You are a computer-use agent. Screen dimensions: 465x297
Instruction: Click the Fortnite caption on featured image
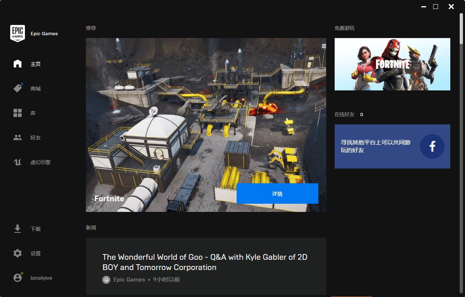[109, 198]
